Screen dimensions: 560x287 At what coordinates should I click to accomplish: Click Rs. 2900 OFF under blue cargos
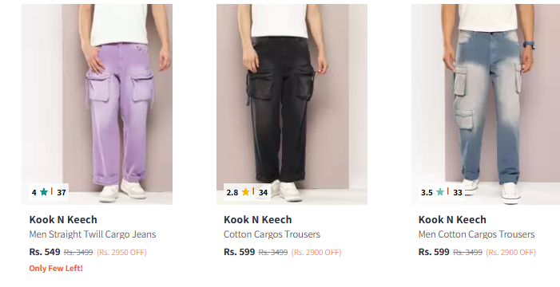tap(511, 253)
